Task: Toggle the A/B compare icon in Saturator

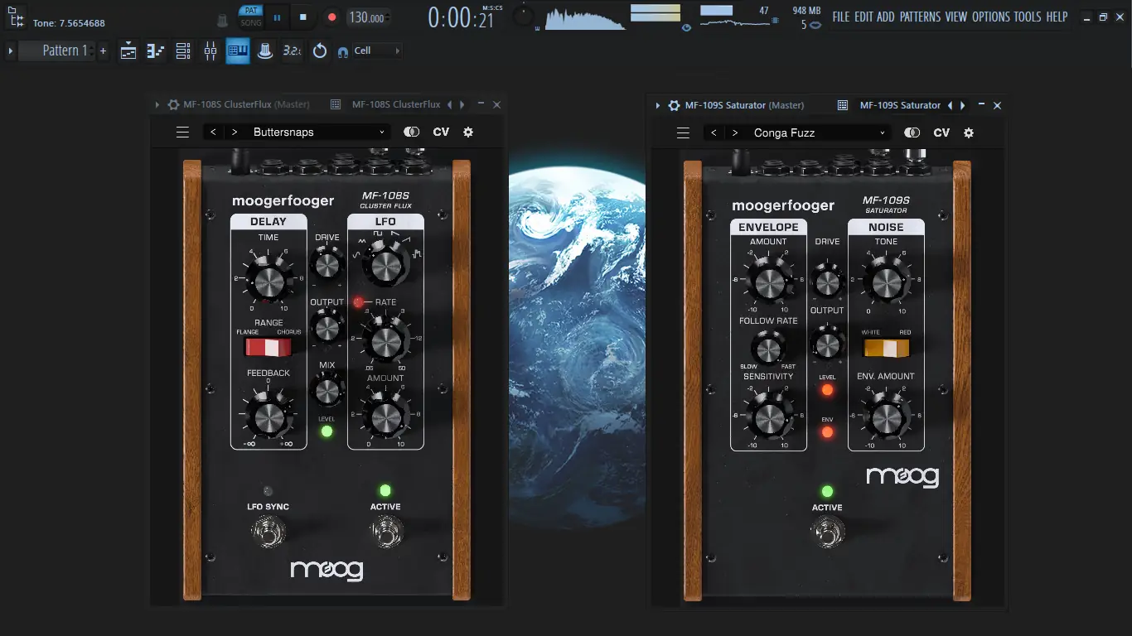Action: (912, 132)
